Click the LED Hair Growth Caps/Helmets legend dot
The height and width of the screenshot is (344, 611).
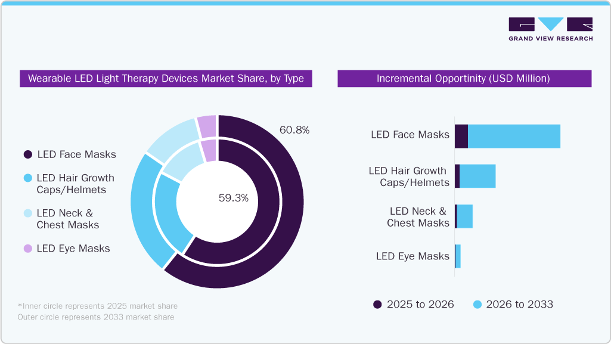click(28, 178)
